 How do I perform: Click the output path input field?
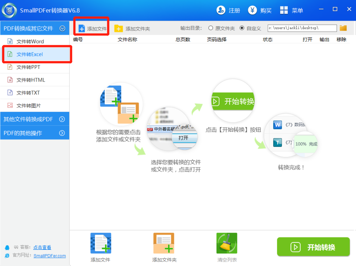coord(302,28)
